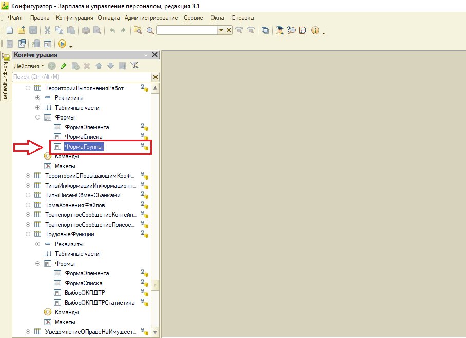Collapse the ТерриторииВыполненияРабот node
Screen dimensions: 466x338
[x=28, y=88]
